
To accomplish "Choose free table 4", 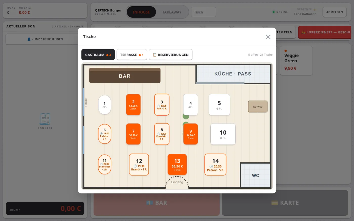I will (191, 105).
